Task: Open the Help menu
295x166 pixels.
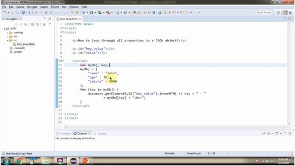Action: pyautogui.click(x=84, y=7)
